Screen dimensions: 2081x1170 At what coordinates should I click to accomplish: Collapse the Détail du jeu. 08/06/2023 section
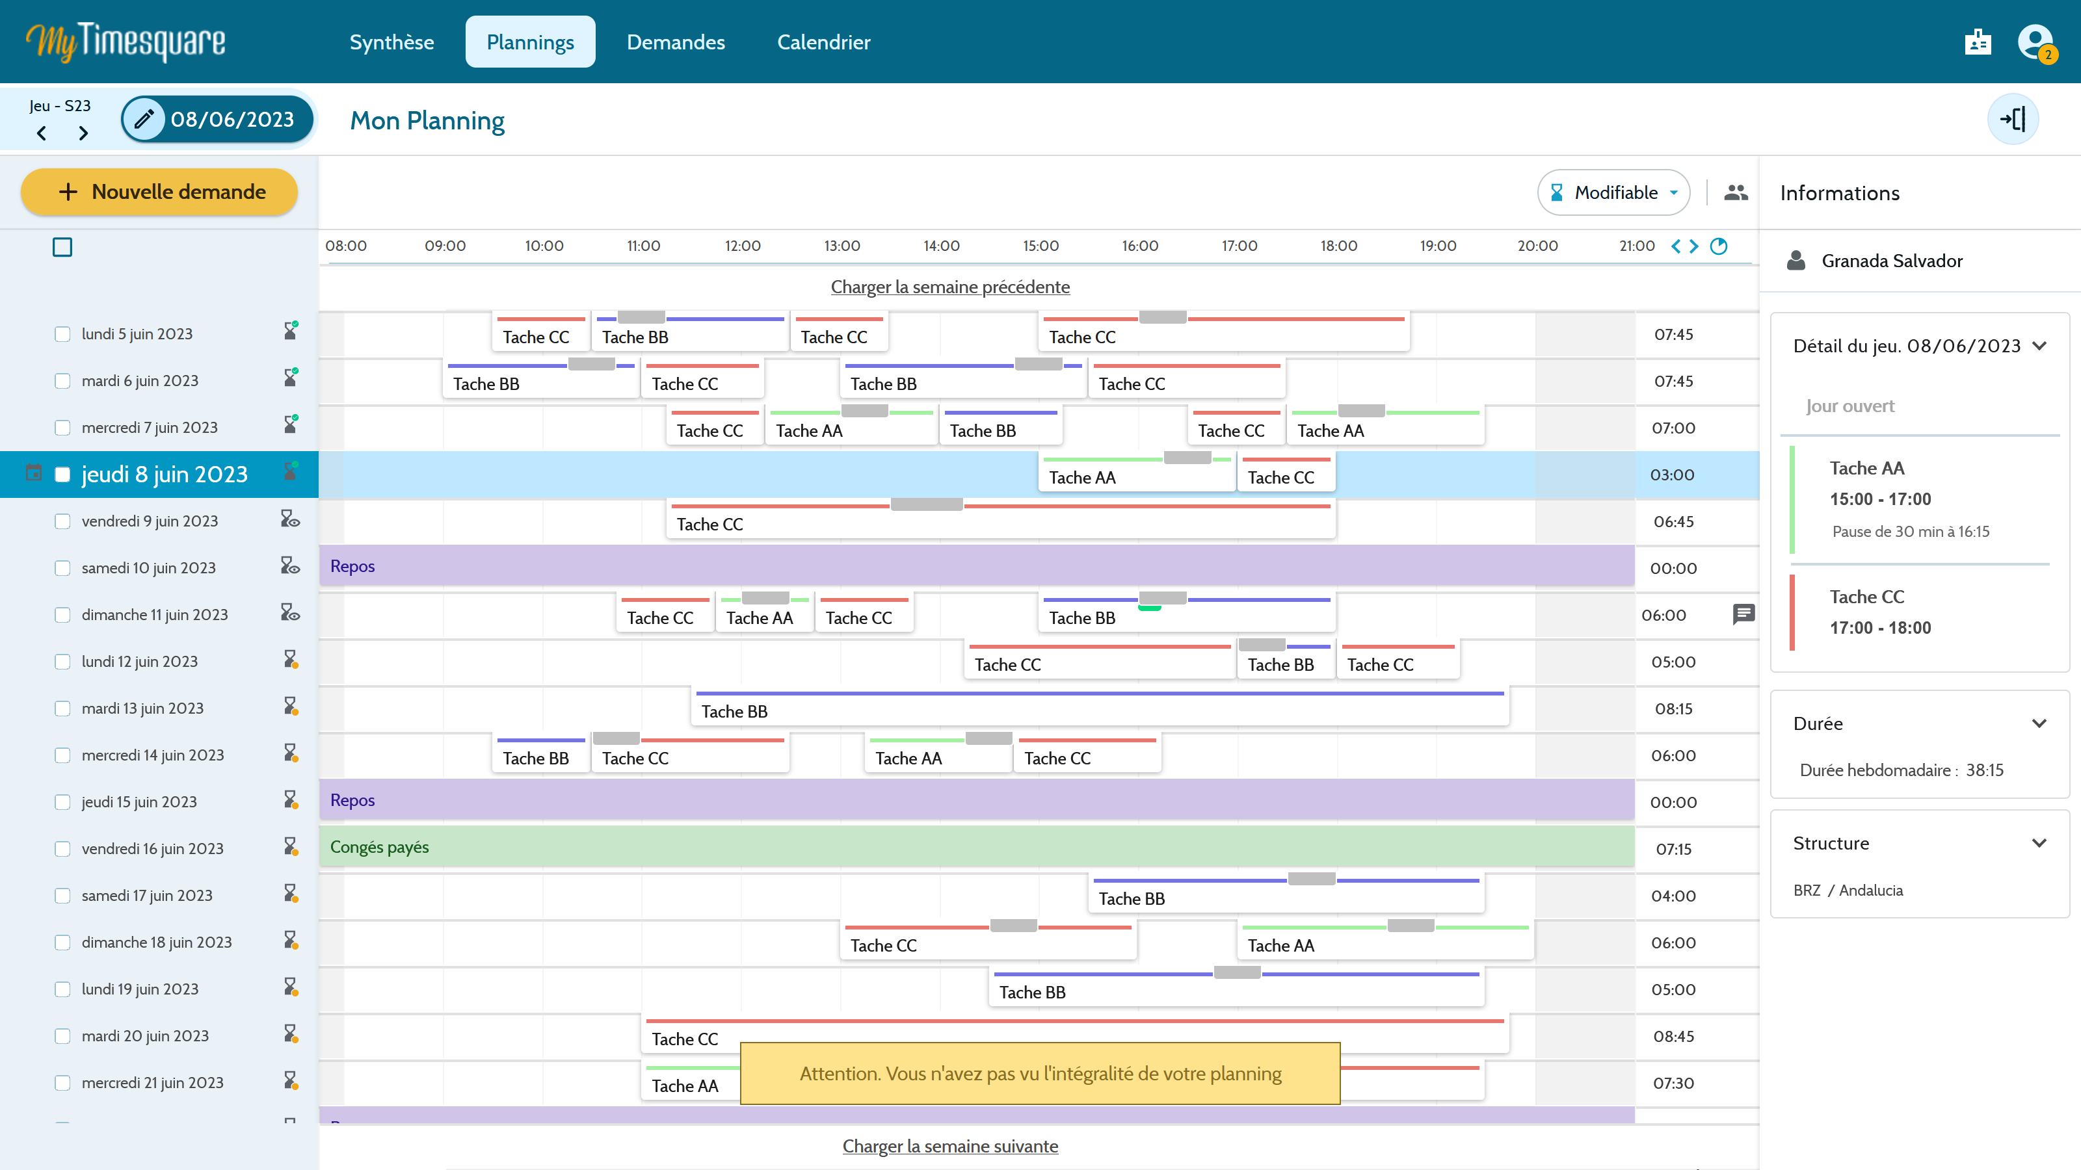[x=2039, y=346]
